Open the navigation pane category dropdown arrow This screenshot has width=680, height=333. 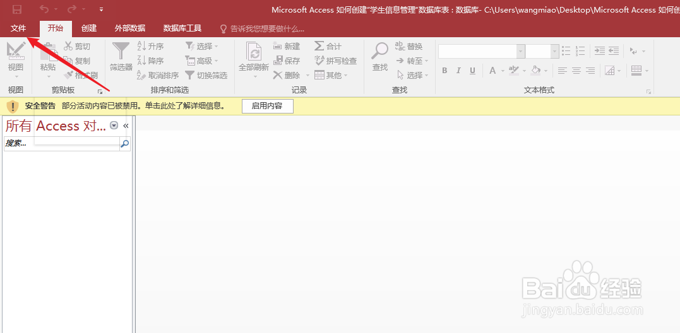(114, 126)
